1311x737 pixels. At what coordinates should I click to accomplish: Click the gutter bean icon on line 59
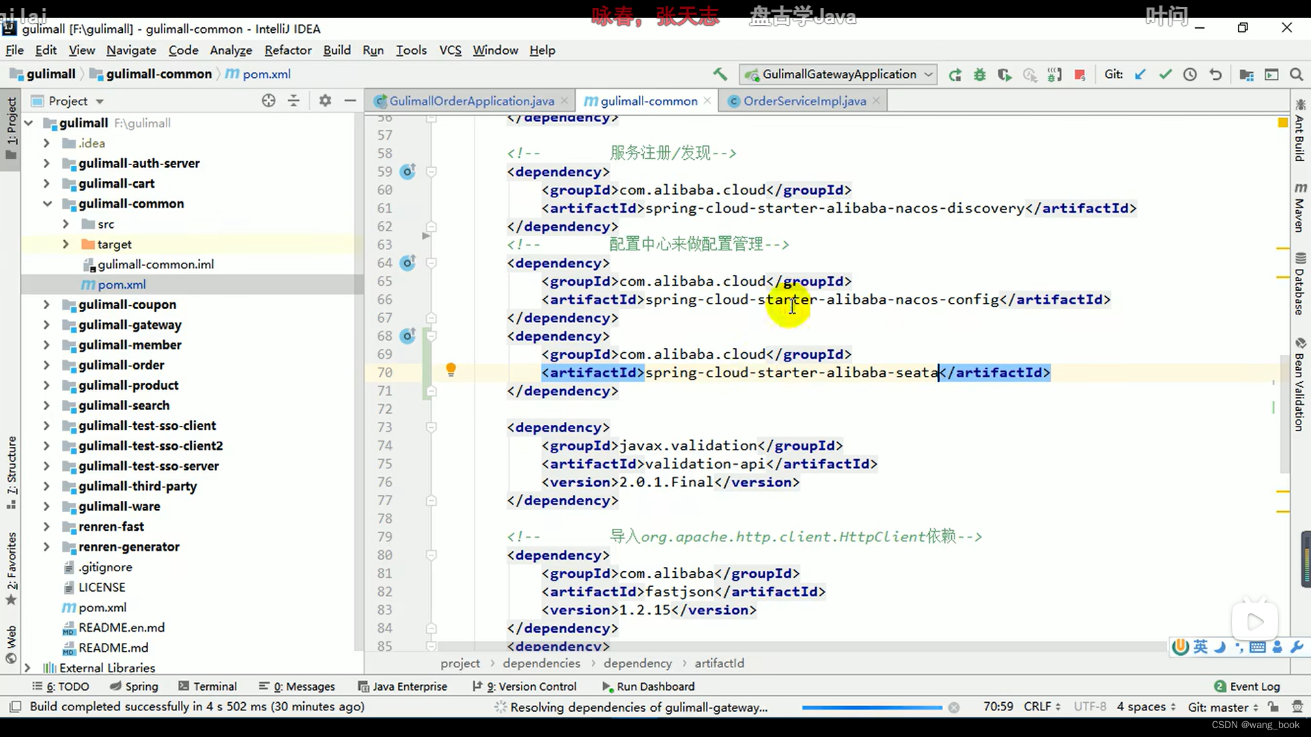pyautogui.click(x=408, y=171)
